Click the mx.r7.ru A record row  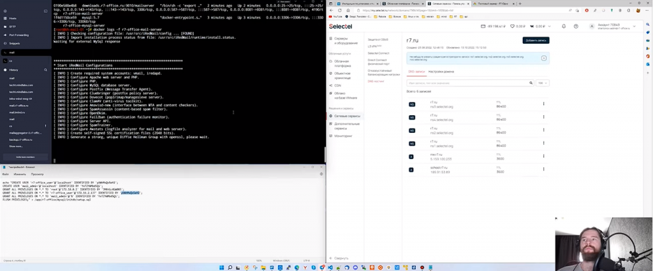pos(478,156)
